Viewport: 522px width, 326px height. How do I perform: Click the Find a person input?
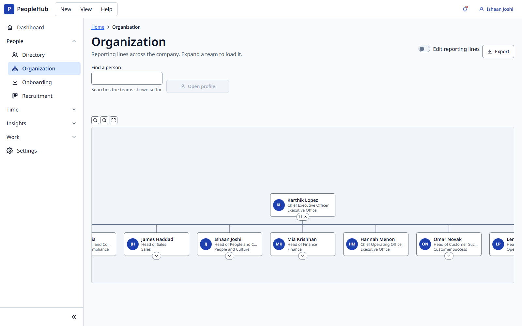tap(127, 78)
